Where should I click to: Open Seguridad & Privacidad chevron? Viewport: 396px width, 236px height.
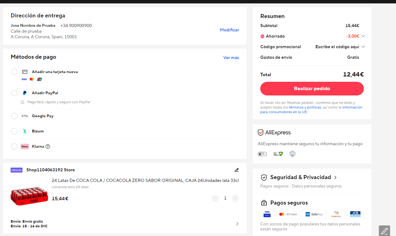click(x=335, y=178)
